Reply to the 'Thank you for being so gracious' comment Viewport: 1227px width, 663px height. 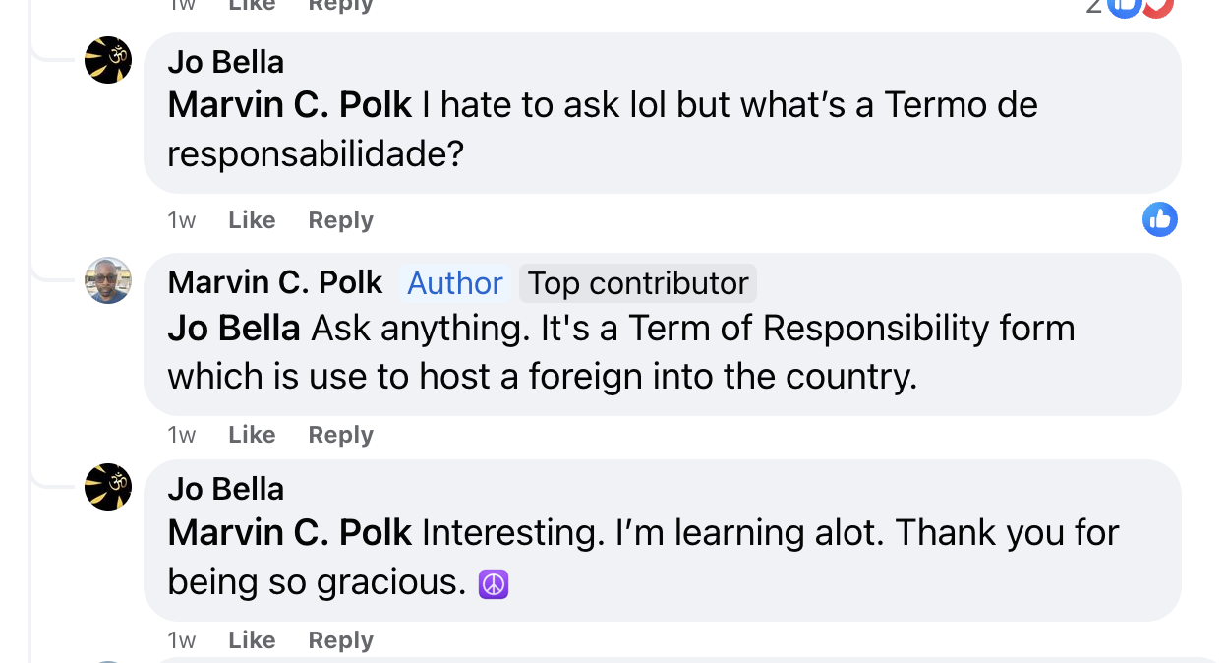(340, 640)
